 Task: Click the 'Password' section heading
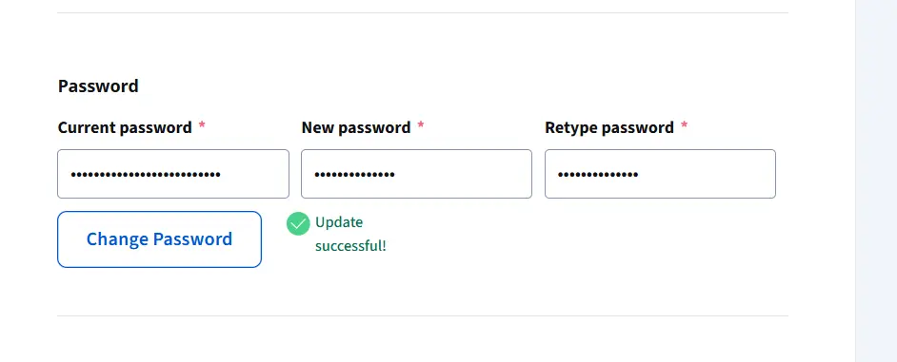(98, 86)
